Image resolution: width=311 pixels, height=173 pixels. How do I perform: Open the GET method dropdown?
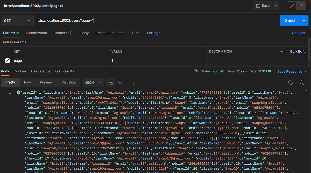pyautogui.click(x=17, y=20)
